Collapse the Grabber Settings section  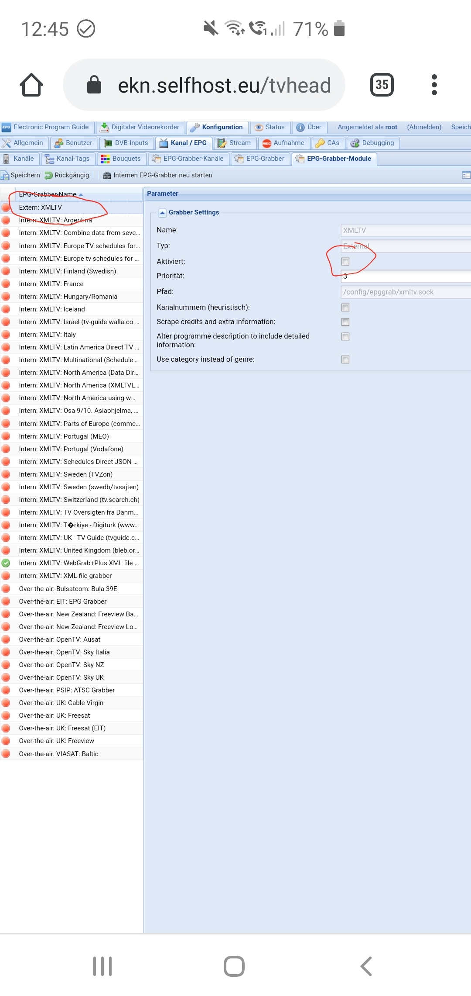click(x=162, y=213)
